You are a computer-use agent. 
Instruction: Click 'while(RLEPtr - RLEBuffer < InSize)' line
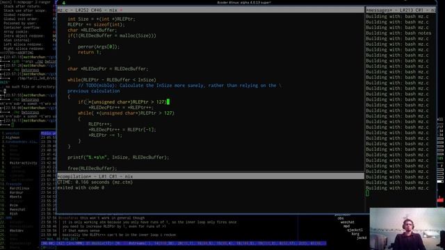click(112, 80)
